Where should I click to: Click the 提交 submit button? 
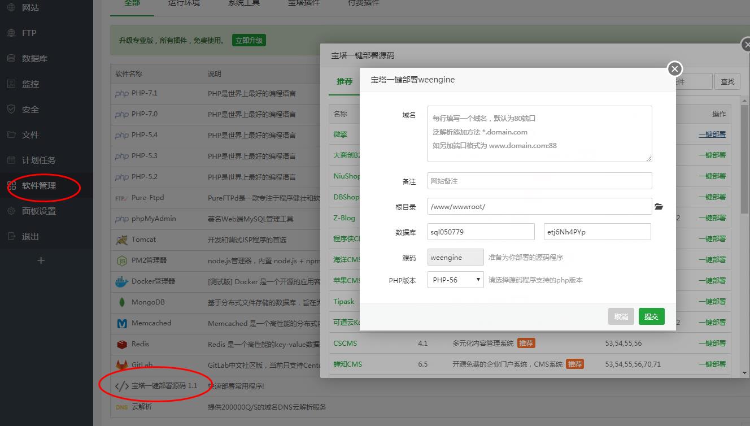pyautogui.click(x=652, y=316)
